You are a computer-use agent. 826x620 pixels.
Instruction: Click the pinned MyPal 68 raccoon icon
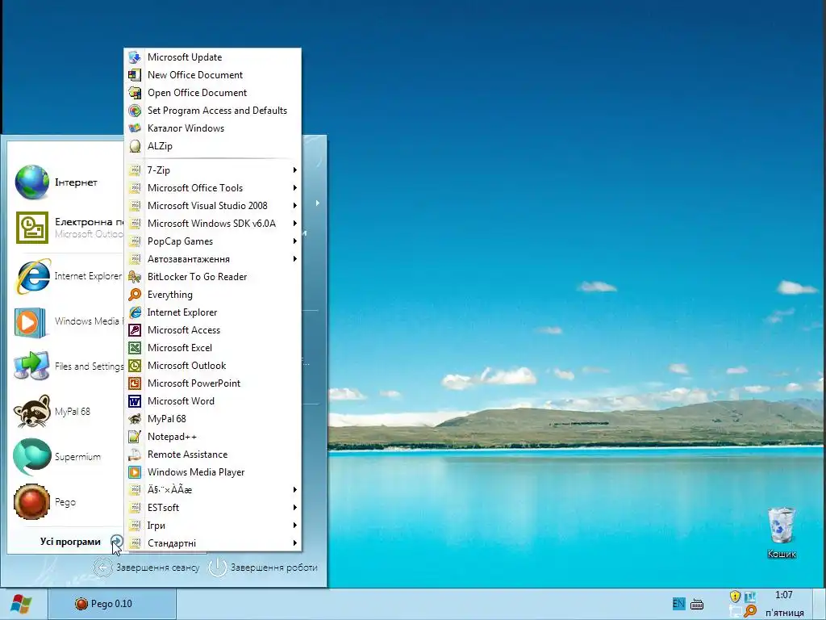click(x=32, y=411)
